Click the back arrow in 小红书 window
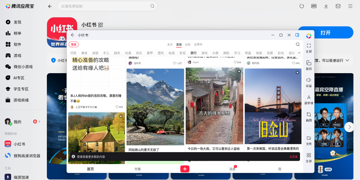360x180 pixels. click(73, 35)
